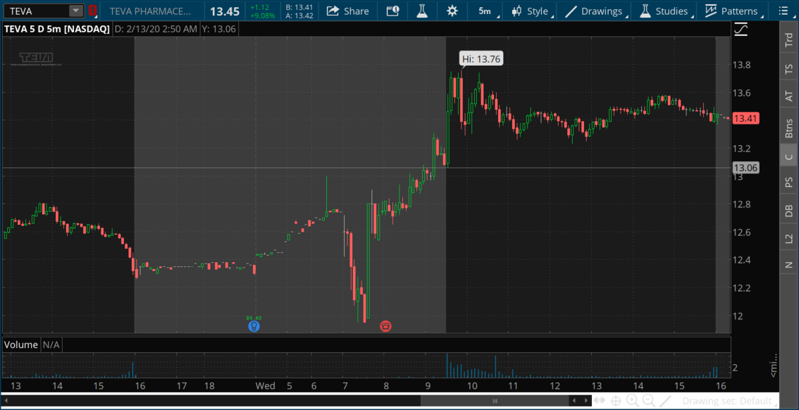The image size is (799, 410).
Task: Click the red link-color clipboard icon beside symbol
Action: tap(93, 11)
